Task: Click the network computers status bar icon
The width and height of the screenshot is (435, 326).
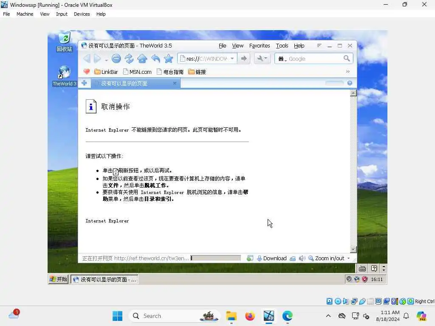Action: [x=293, y=259]
